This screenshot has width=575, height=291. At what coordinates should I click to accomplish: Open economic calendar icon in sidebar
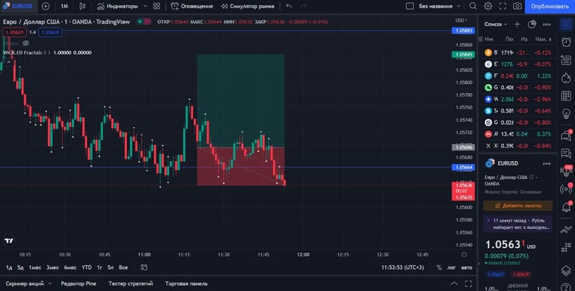[566, 96]
